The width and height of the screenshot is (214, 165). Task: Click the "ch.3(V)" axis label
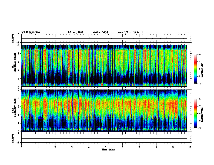pos(13,138)
